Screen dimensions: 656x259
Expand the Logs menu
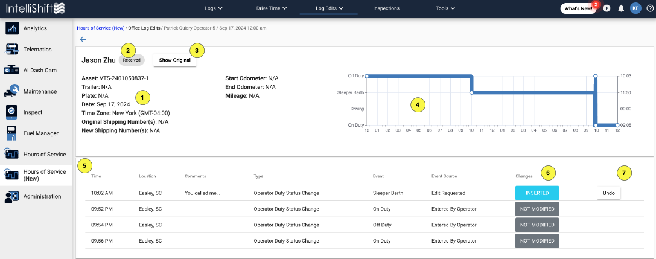pyautogui.click(x=214, y=8)
